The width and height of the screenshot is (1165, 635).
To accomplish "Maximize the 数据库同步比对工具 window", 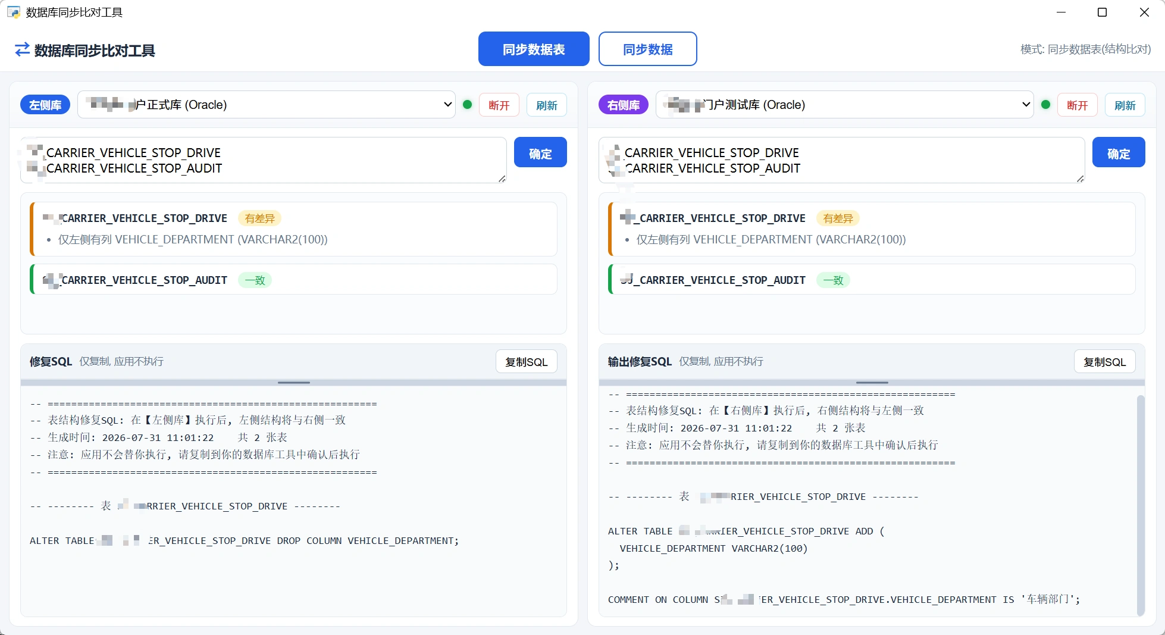I will 1102,12.
